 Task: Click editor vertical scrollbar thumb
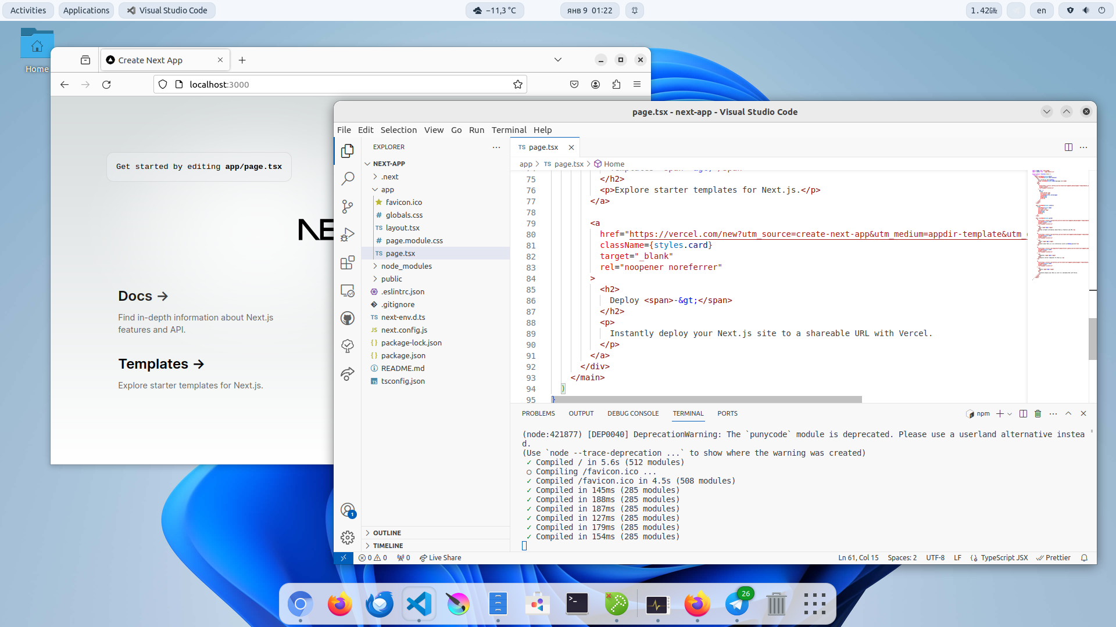pyautogui.click(x=1093, y=339)
